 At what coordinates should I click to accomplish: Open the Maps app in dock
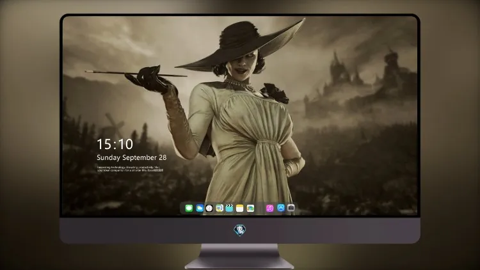pyautogui.click(x=220, y=208)
